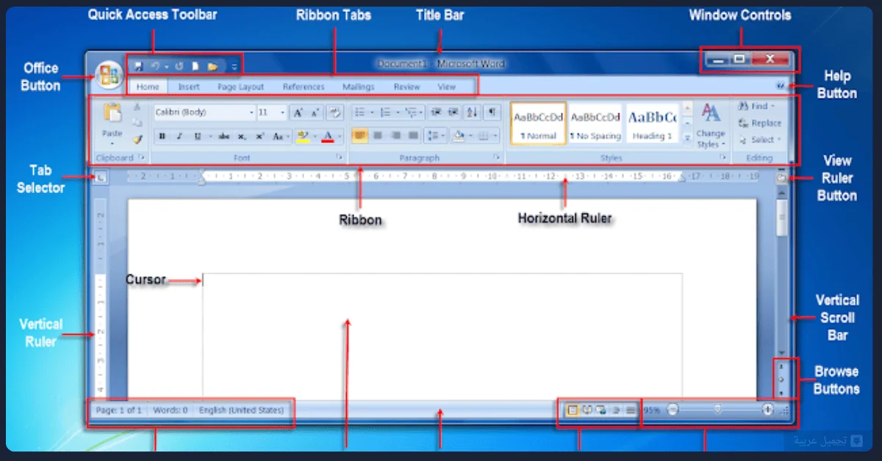Go to the Mailings tab

pos(359,87)
